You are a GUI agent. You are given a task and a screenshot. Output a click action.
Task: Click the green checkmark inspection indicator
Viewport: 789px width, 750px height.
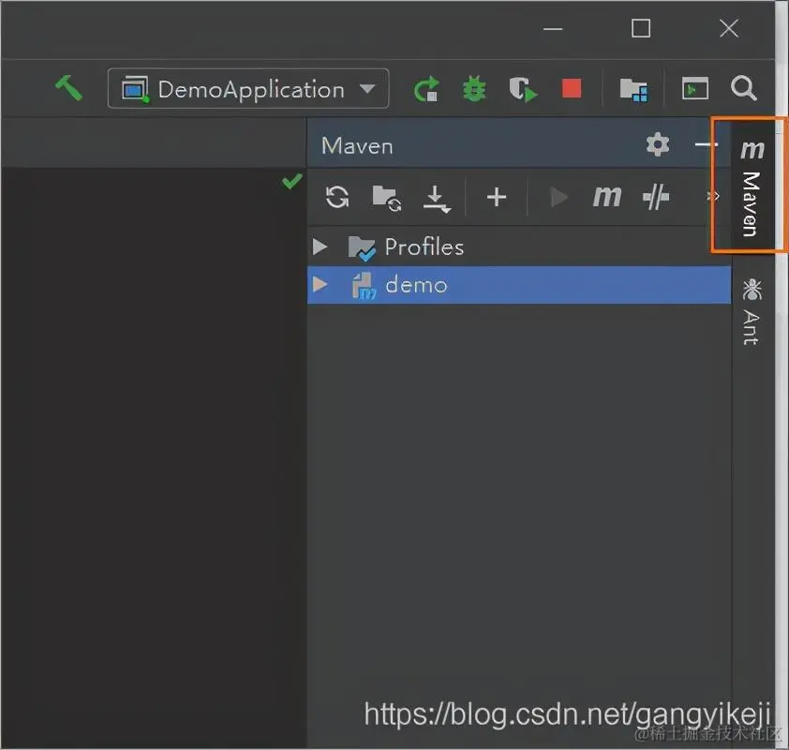pos(292,180)
